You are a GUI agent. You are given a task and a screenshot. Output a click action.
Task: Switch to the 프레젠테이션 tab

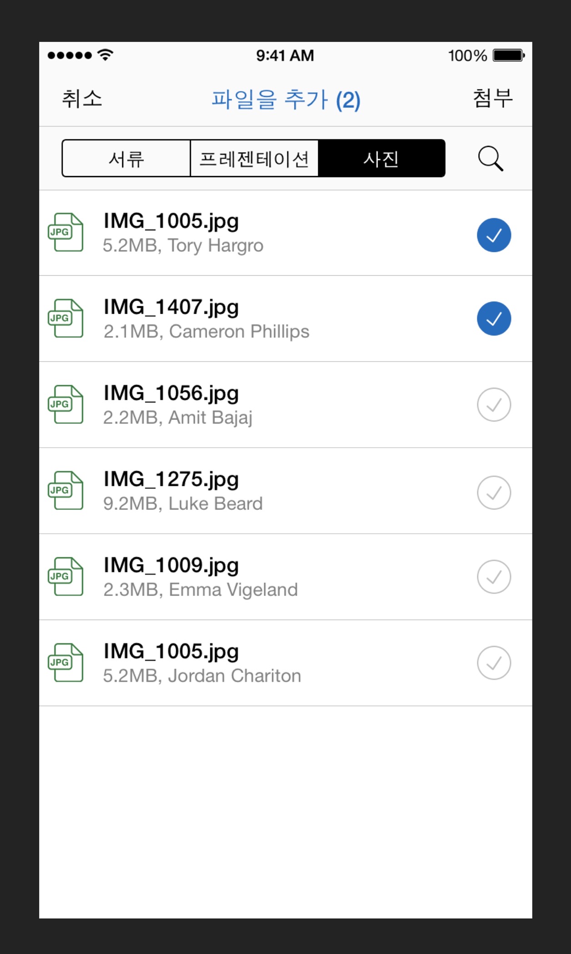[x=254, y=159]
